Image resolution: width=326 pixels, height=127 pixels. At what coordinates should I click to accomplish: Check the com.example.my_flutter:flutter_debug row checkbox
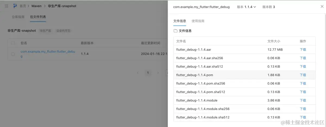[13, 54]
